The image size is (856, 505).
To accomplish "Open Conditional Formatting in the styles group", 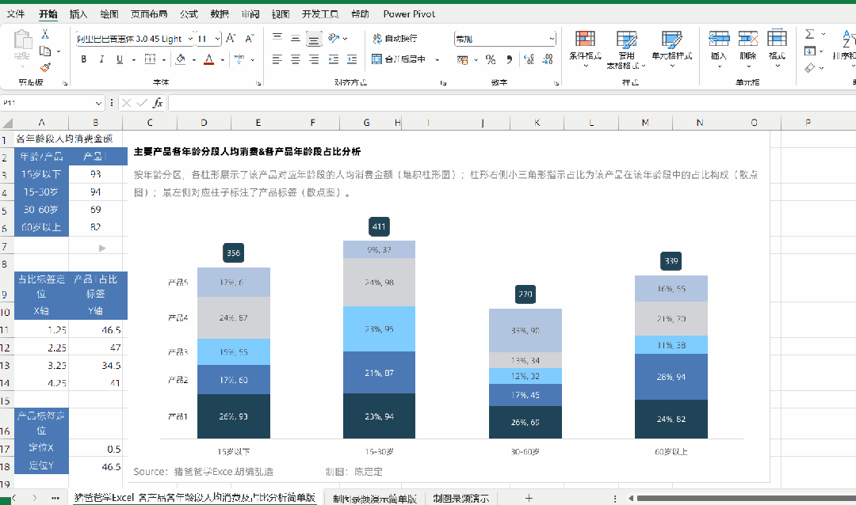I will (x=585, y=49).
